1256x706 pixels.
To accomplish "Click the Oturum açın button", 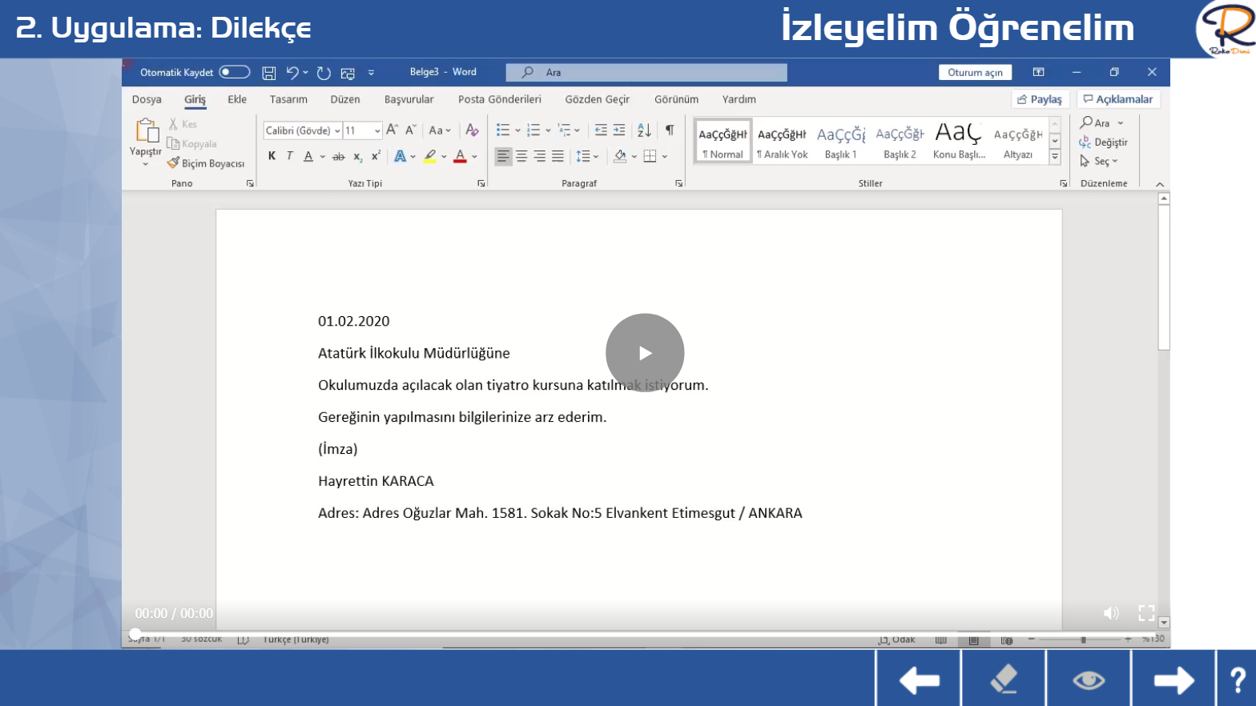I will (x=975, y=72).
